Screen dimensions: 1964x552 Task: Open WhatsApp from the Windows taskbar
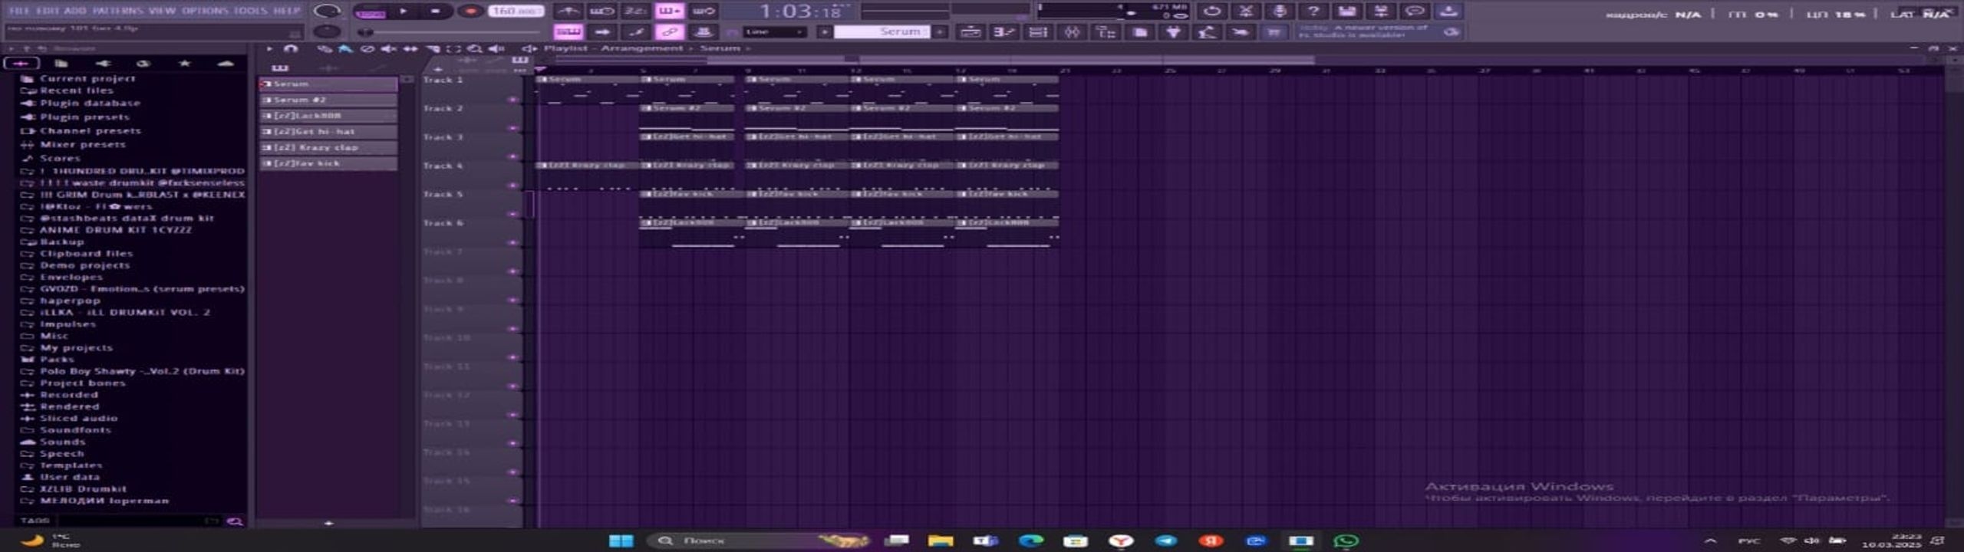[x=1346, y=540]
